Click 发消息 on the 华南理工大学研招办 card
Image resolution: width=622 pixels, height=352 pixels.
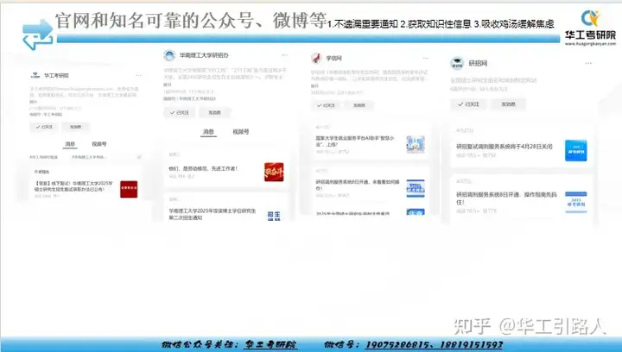(x=214, y=113)
